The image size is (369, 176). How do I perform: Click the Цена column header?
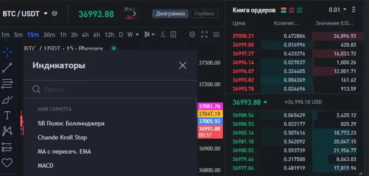tap(239, 23)
